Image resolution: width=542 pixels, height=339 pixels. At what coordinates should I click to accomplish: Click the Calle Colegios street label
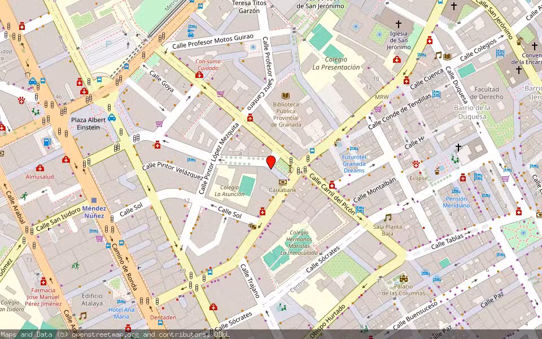point(478,49)
